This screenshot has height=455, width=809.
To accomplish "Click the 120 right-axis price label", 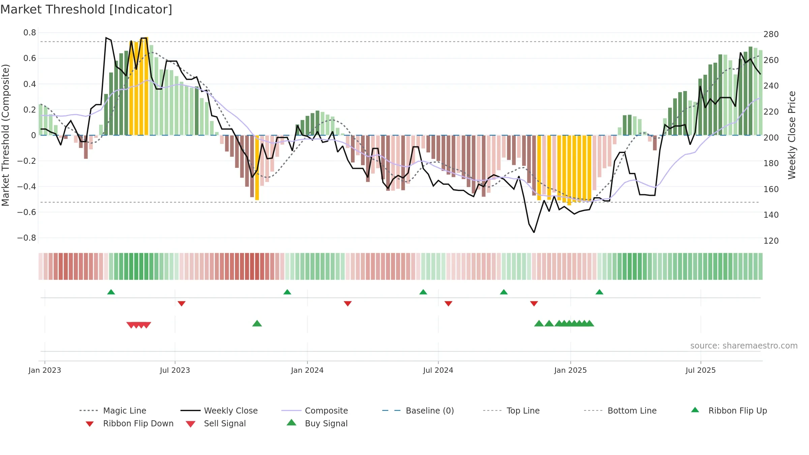I will pyautogui.click(x=771, y=241).
